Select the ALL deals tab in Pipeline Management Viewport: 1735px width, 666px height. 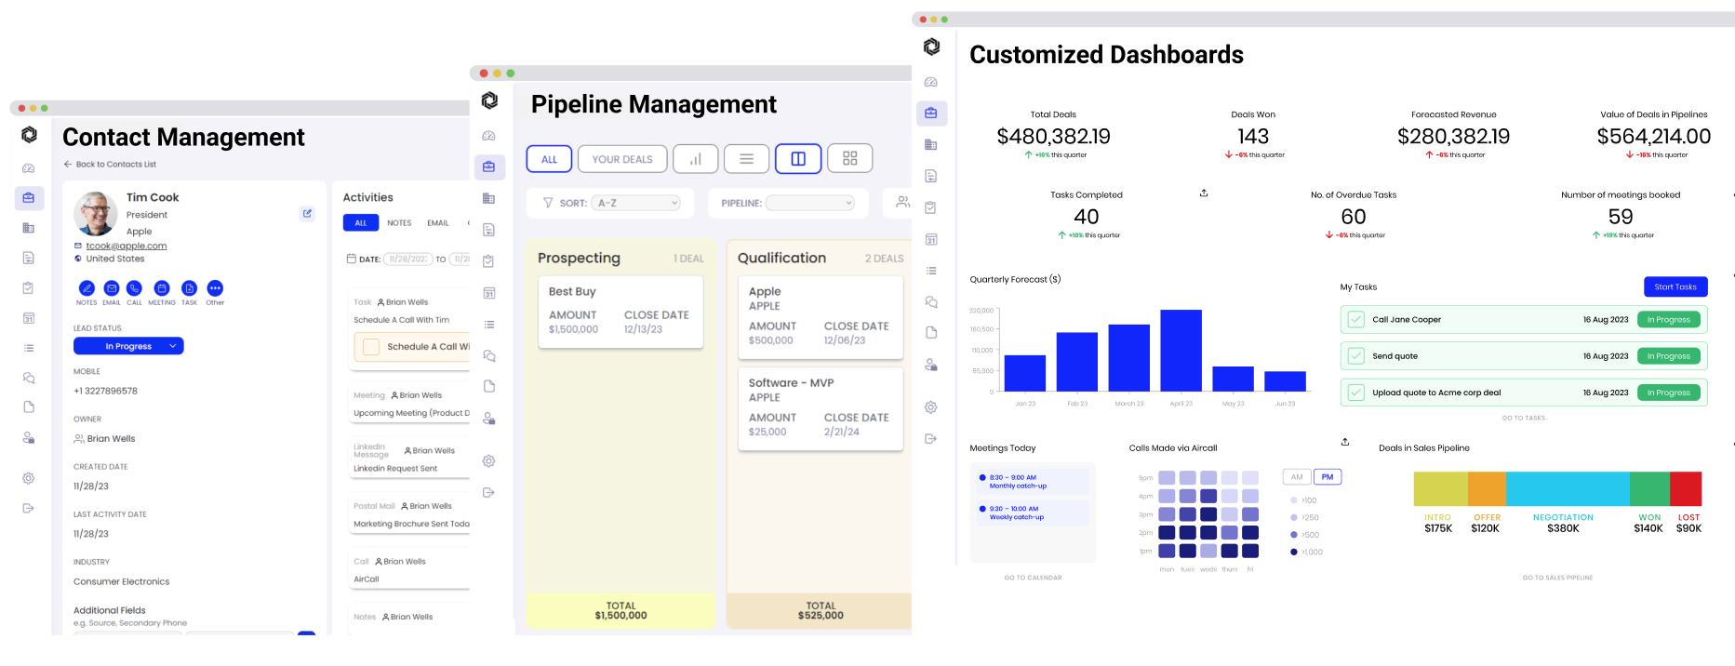click(550, 159)
